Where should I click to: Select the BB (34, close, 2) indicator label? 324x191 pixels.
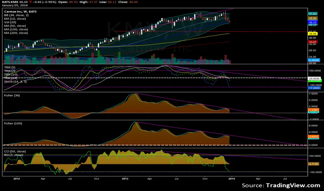[16, 15]
